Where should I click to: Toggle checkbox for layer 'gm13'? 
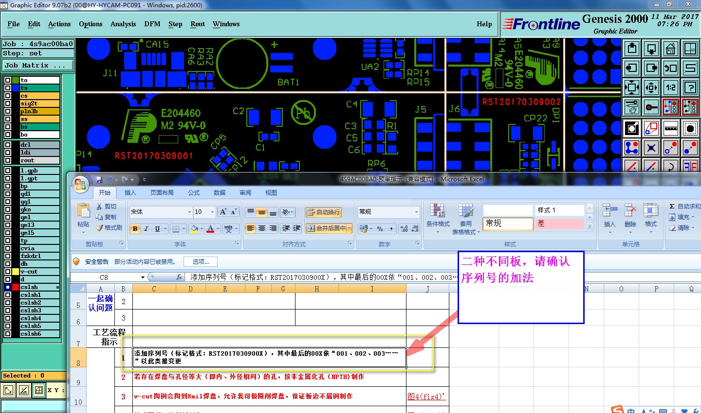coord(8,225)
